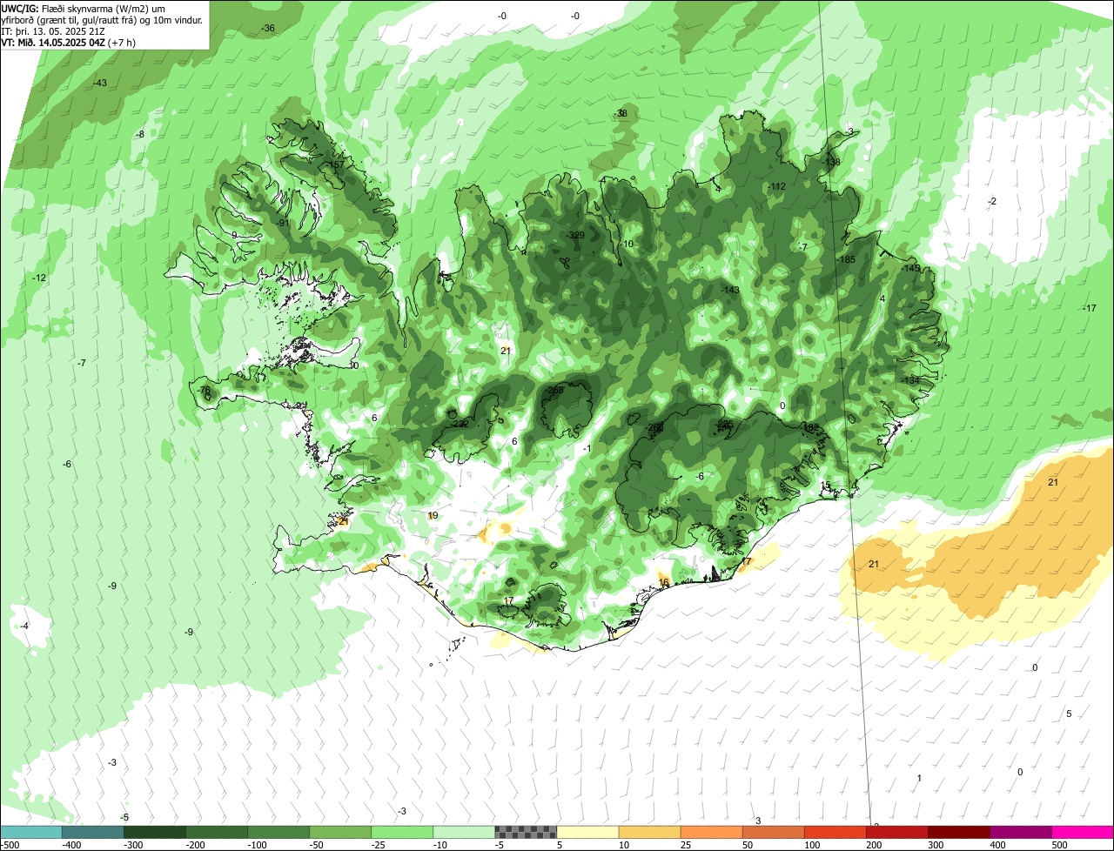Click the legend swatch between -200 and -100
Screen dimensions: 1114x851
point(217,832)
